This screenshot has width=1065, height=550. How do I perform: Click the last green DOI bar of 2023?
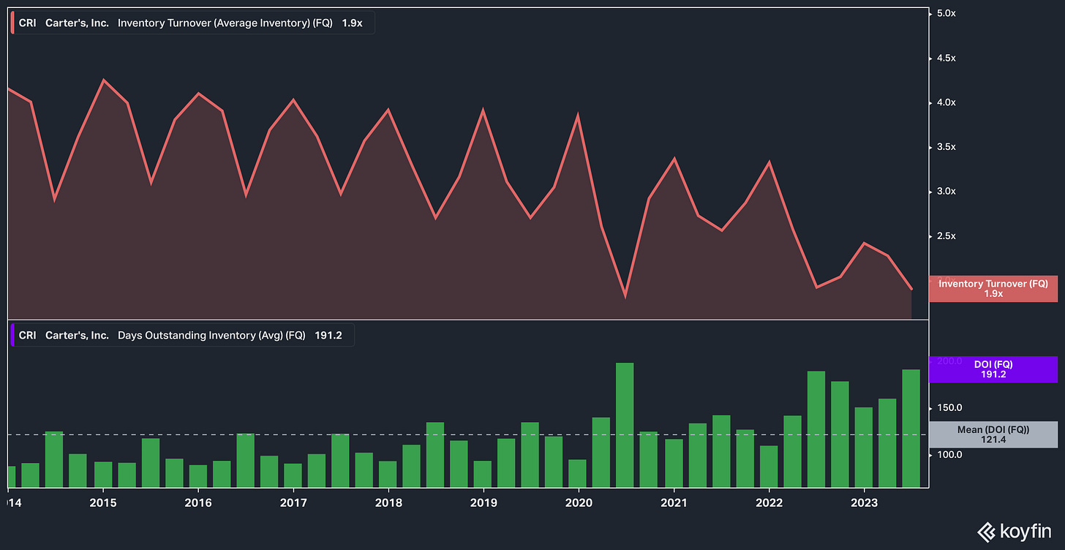coord(911,429)
